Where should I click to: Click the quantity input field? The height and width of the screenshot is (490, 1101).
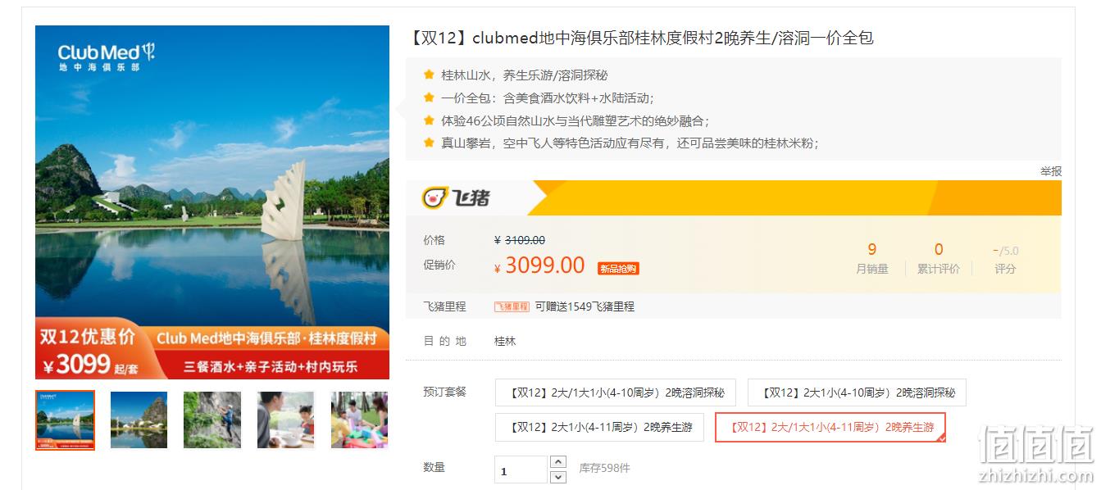pyautogui.click(x=521, y=470)
